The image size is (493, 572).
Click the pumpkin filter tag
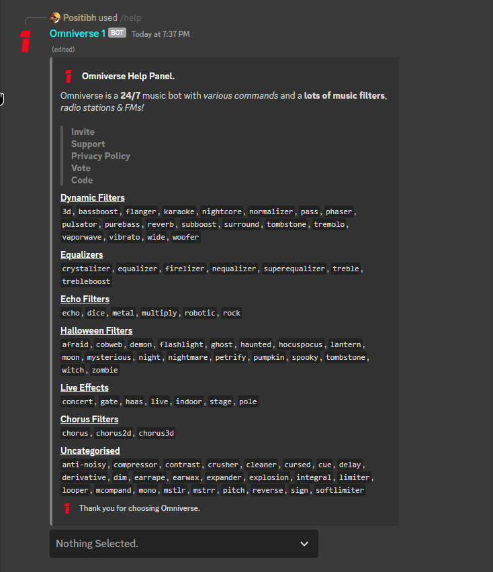269,357
